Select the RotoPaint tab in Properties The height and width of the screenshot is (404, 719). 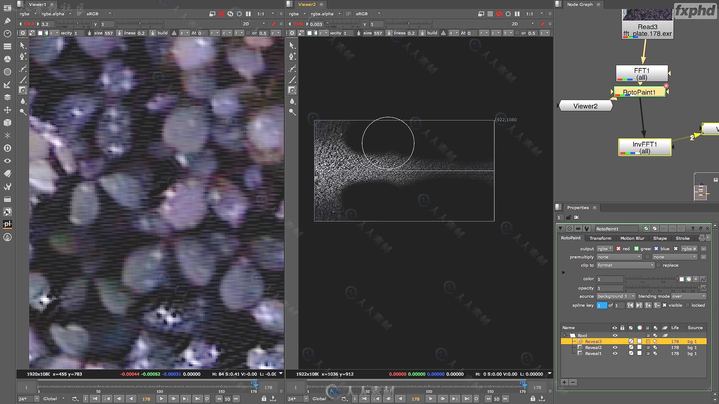571,238
